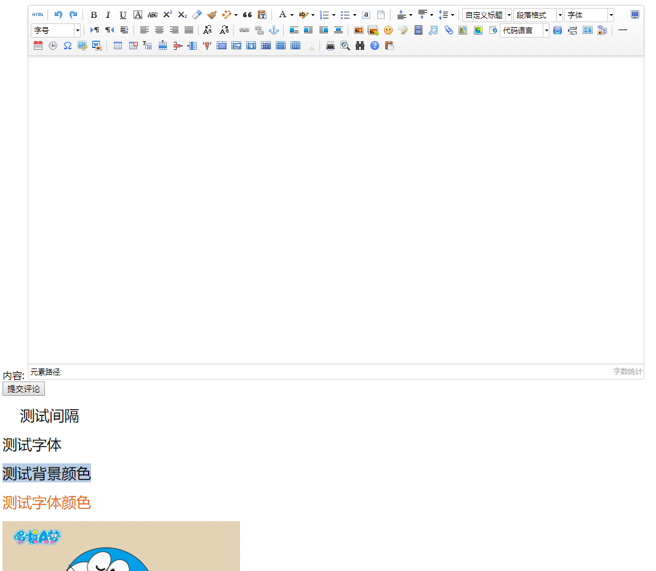Click paste as plain text icon
The height and width of the screenshot is (571, 656).
(262, 15)
